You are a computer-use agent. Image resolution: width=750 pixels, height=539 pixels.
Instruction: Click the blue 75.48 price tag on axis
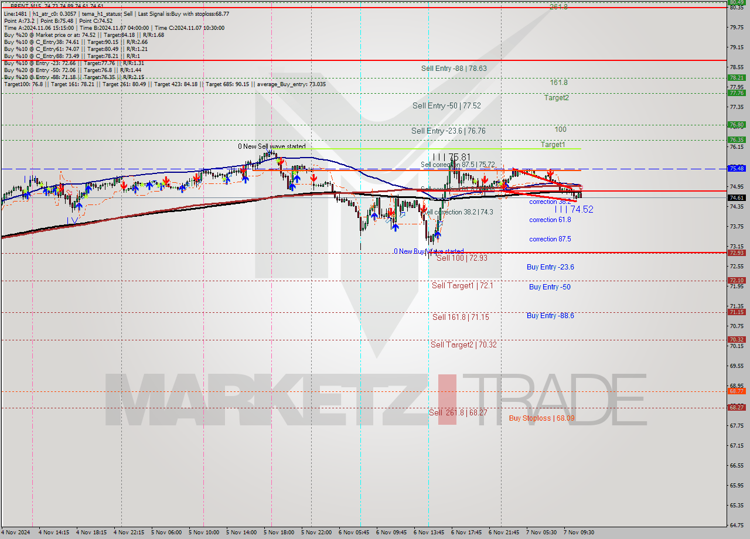pyautogui.click(x=737, y=168)
